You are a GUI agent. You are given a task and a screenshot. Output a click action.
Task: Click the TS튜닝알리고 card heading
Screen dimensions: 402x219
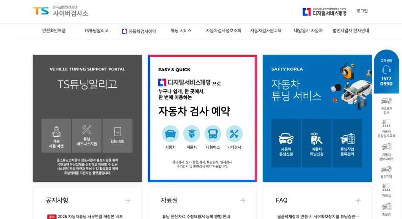[x=87, y=84]
